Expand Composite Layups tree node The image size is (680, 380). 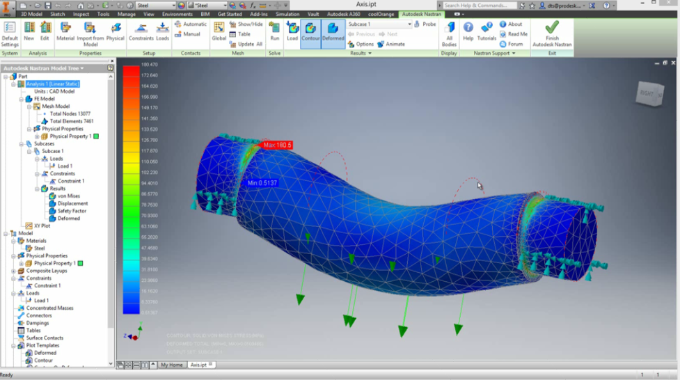click(13, 271)
